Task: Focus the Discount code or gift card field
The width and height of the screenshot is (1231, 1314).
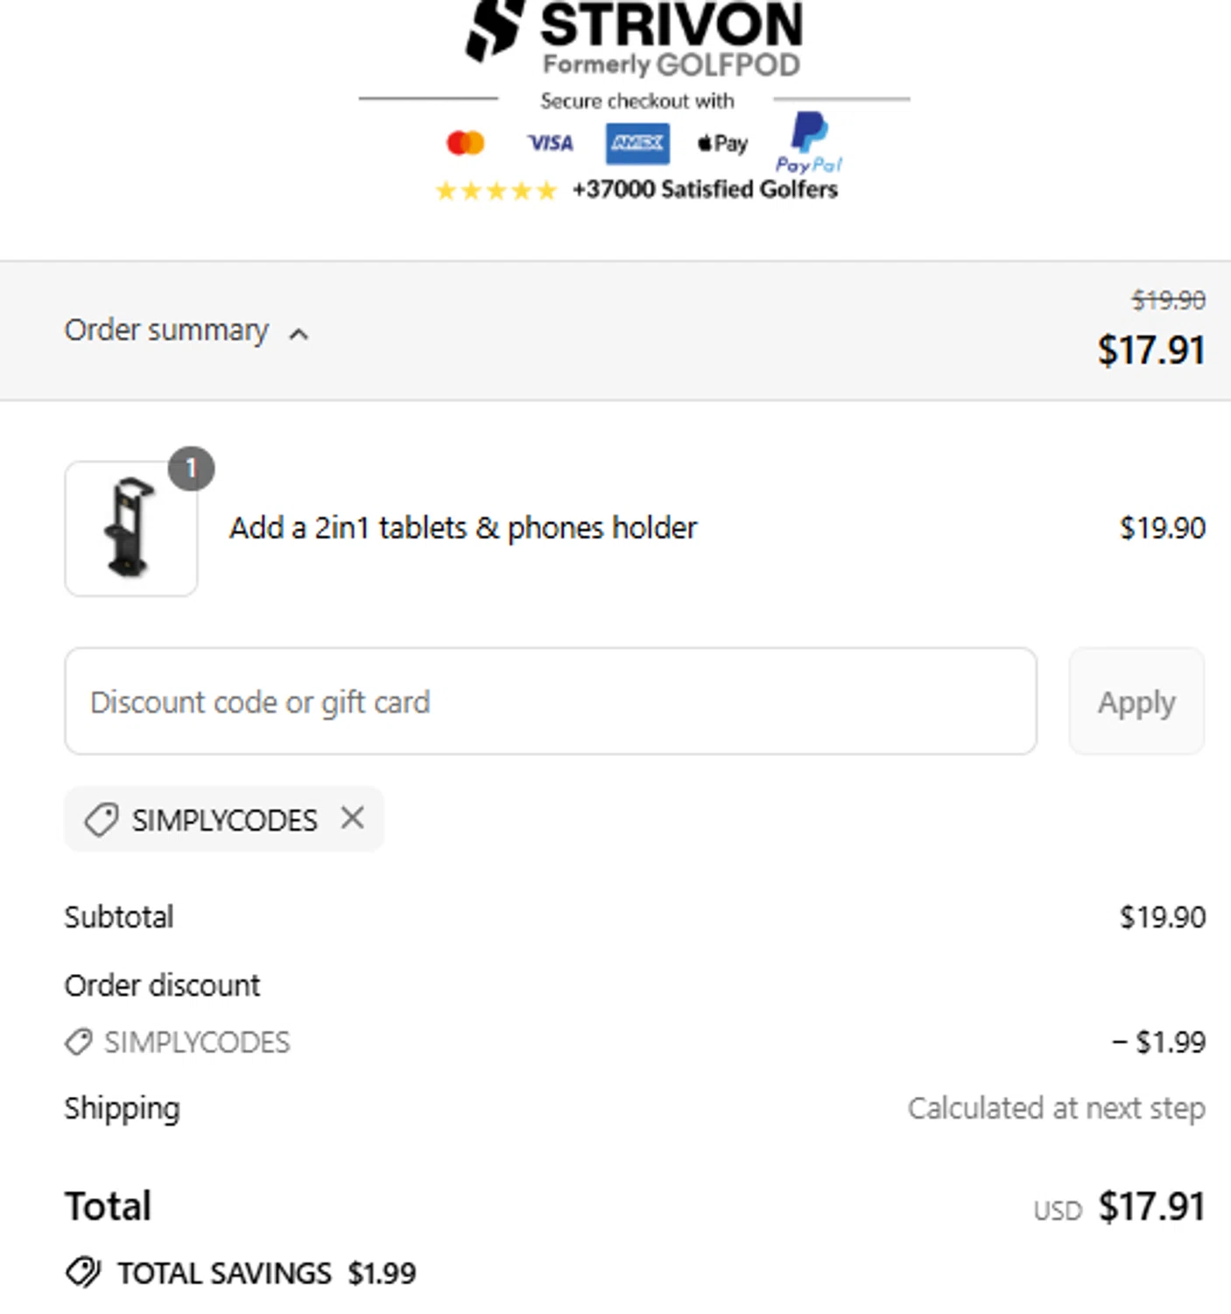Action: (x=551, y=702)
